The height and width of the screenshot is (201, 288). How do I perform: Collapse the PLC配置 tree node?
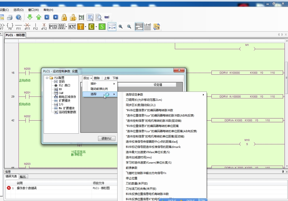[47, 78]
